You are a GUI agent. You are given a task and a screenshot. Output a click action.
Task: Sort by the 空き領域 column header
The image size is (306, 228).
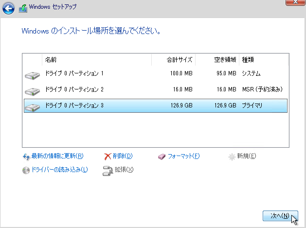coord(217,60)
